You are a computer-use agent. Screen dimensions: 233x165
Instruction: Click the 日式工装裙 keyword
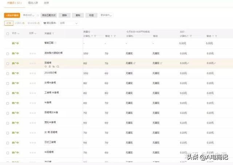(50, 142)
